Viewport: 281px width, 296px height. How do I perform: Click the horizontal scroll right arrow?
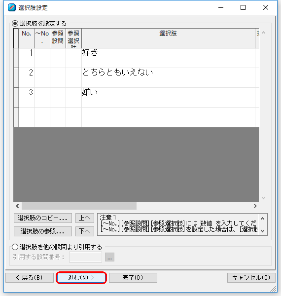coord(255,206)
